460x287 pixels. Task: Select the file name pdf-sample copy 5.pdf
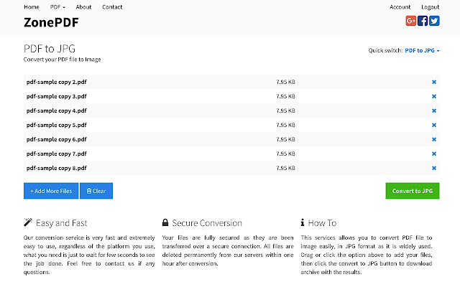(x=57, y=125)
